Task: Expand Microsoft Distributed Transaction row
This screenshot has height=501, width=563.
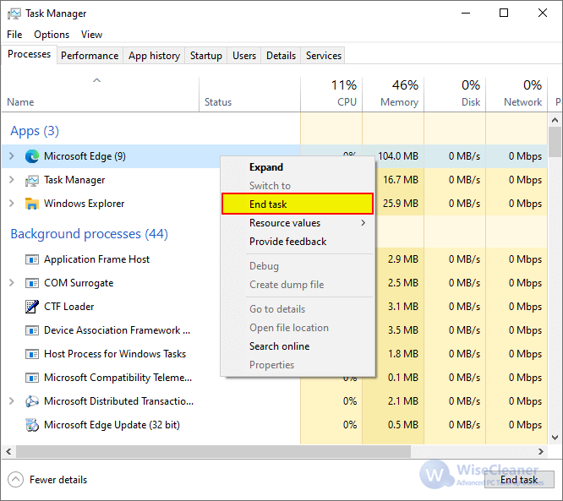Action: (x=12, y=400)
